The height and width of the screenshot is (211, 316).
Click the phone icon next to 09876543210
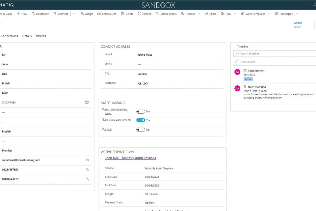88,179
